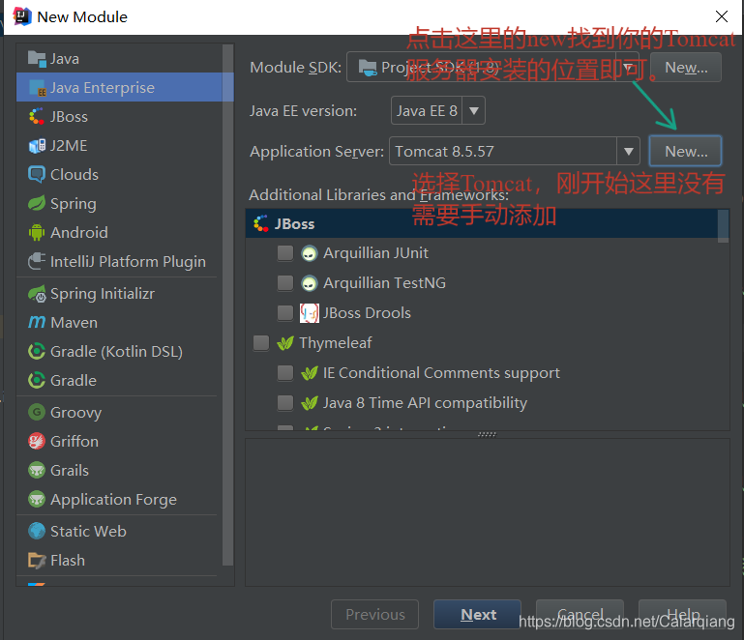Choose the Android module type label
This screenshot has width=744, height=640.
tap(79, 233)
